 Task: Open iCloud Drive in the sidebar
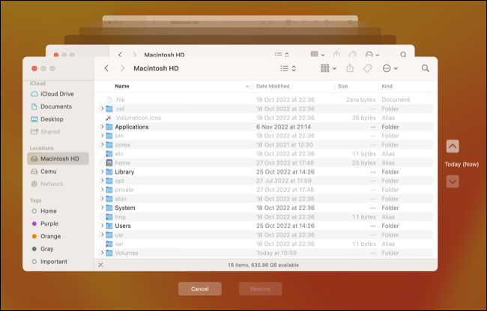(56, 94)
